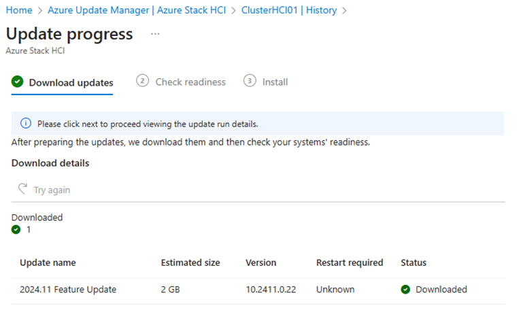This screenshot has width=523, height=325.
Task: Click the Unknown restart required cell
Action: point(335,290)
